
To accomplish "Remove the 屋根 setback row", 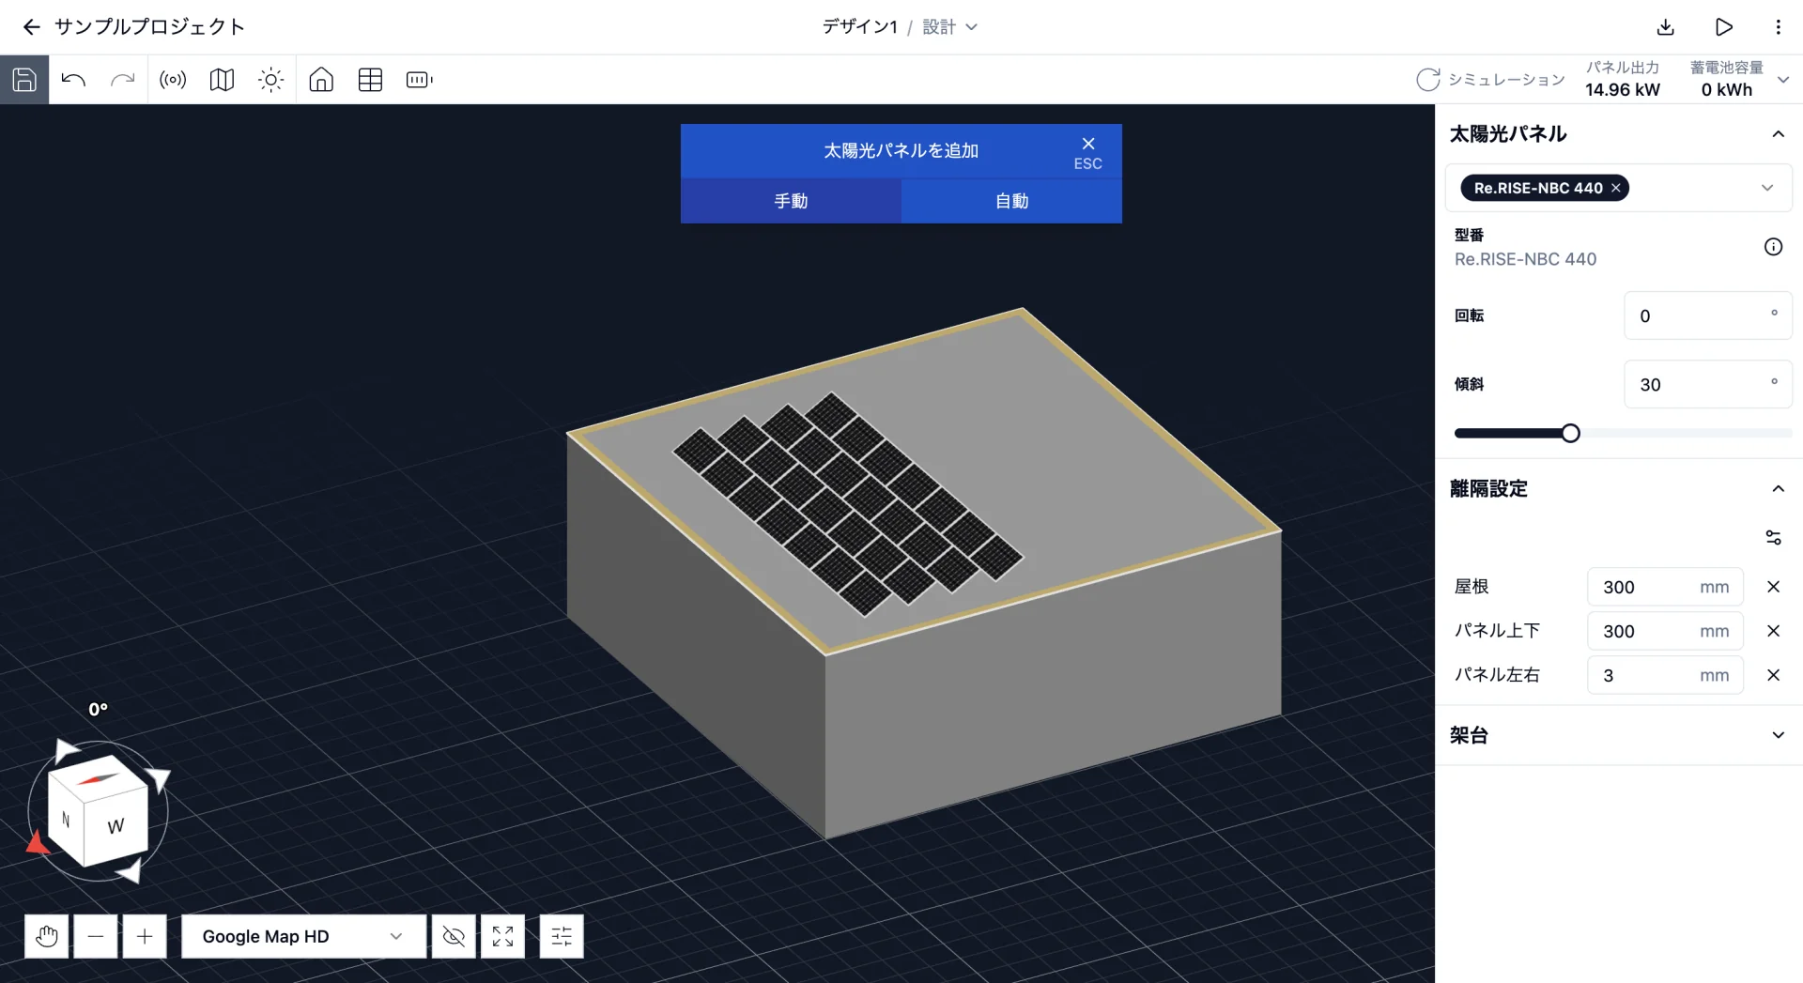I will click(x=1773, y=587).
